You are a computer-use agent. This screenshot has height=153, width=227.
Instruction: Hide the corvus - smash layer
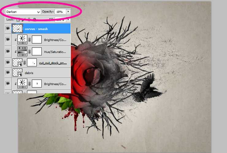click(x=8, y=28)
